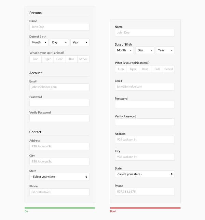Focus the Address field in the Do form
This screenshot has height=220, width=205.
click(59, 146)
